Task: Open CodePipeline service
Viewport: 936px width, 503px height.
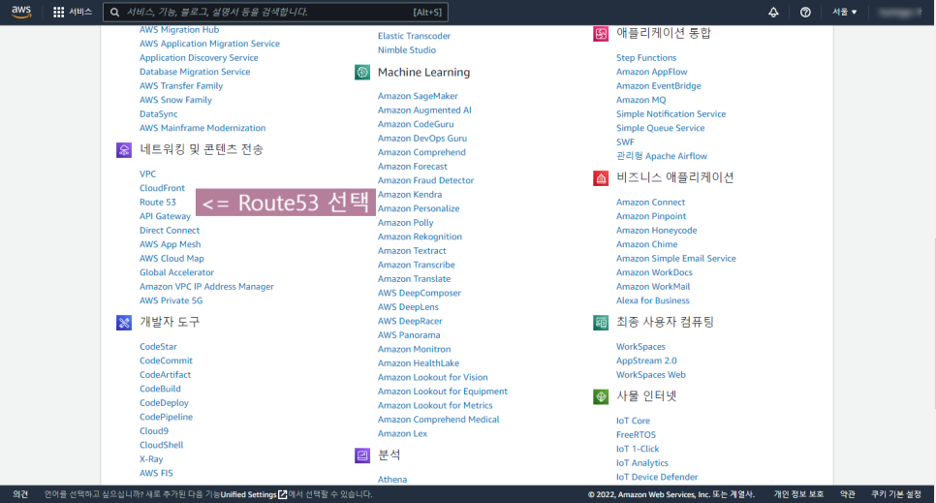Action: point(166,417)
